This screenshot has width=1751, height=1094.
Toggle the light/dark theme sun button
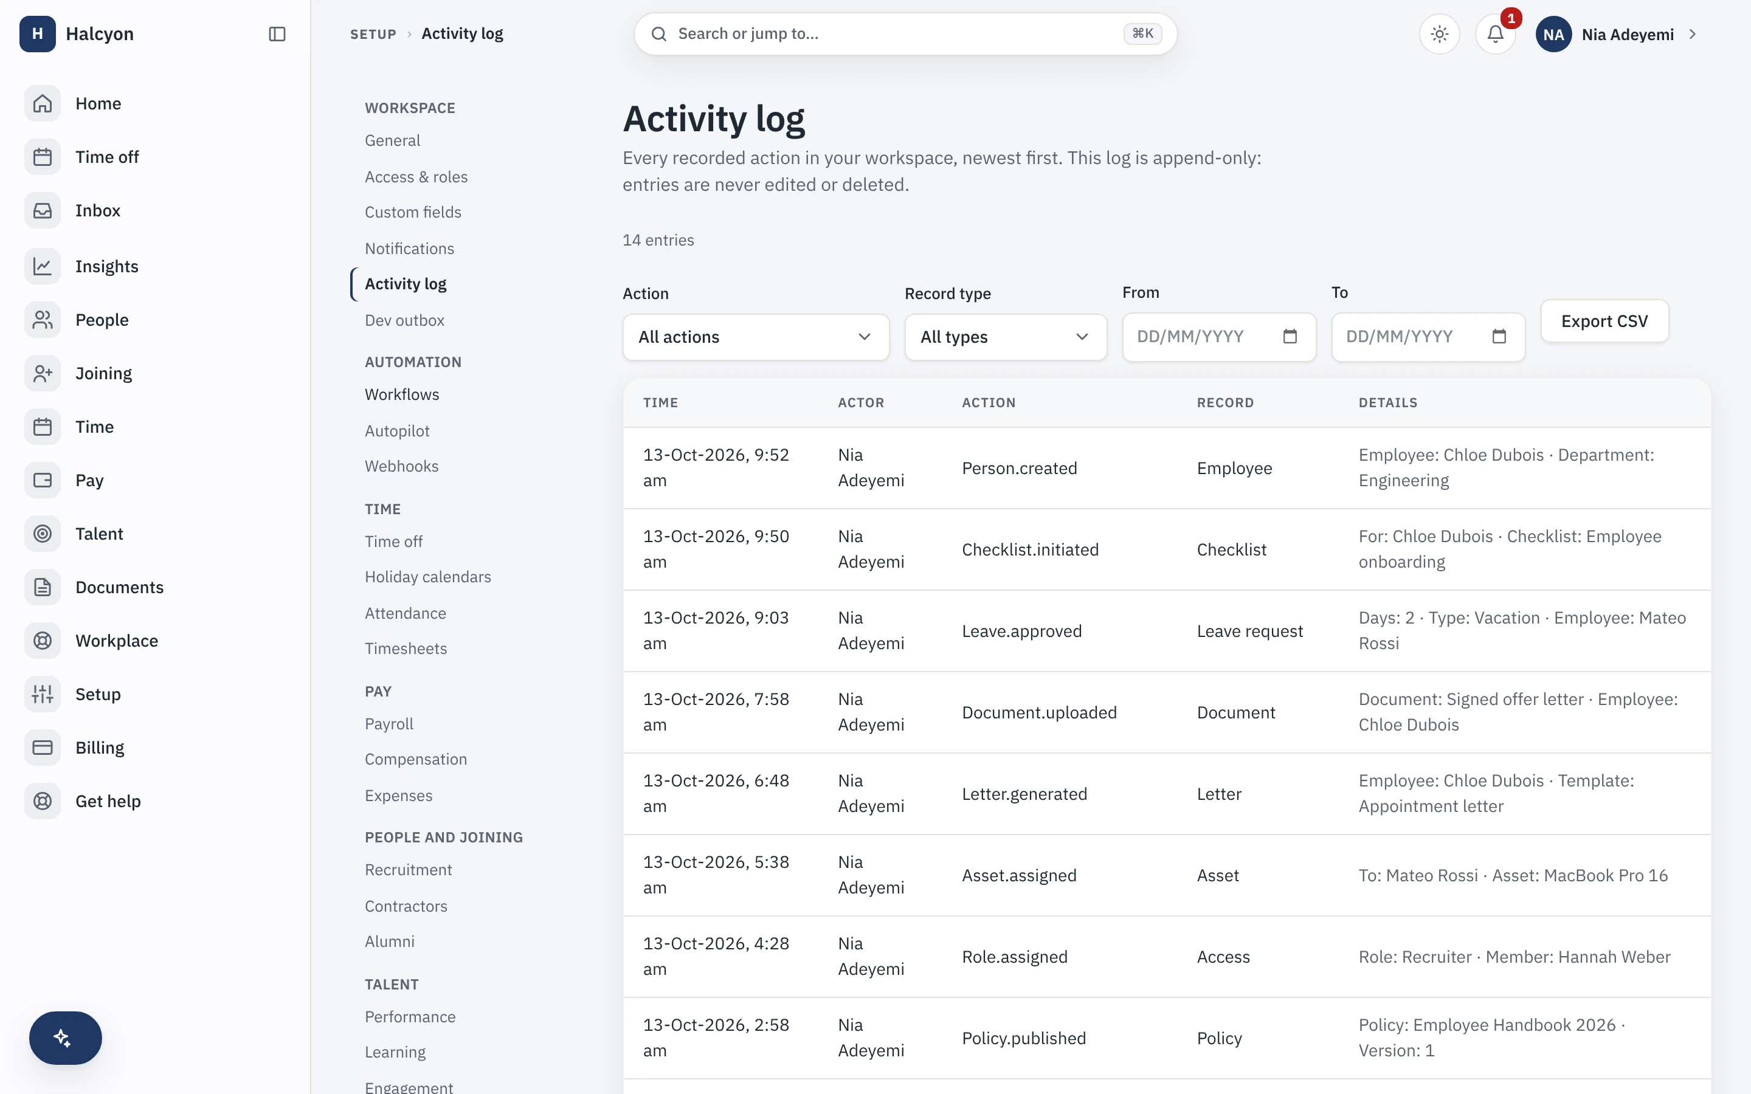1439,34
